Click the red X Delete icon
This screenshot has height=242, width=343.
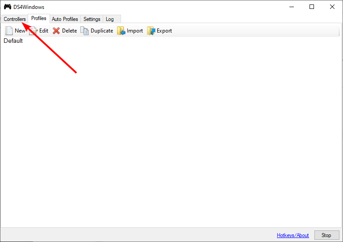tap(56, 31)
